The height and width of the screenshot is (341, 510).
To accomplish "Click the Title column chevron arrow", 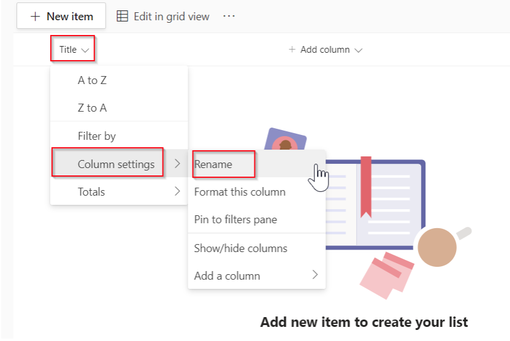I will [x=85, y=50].
